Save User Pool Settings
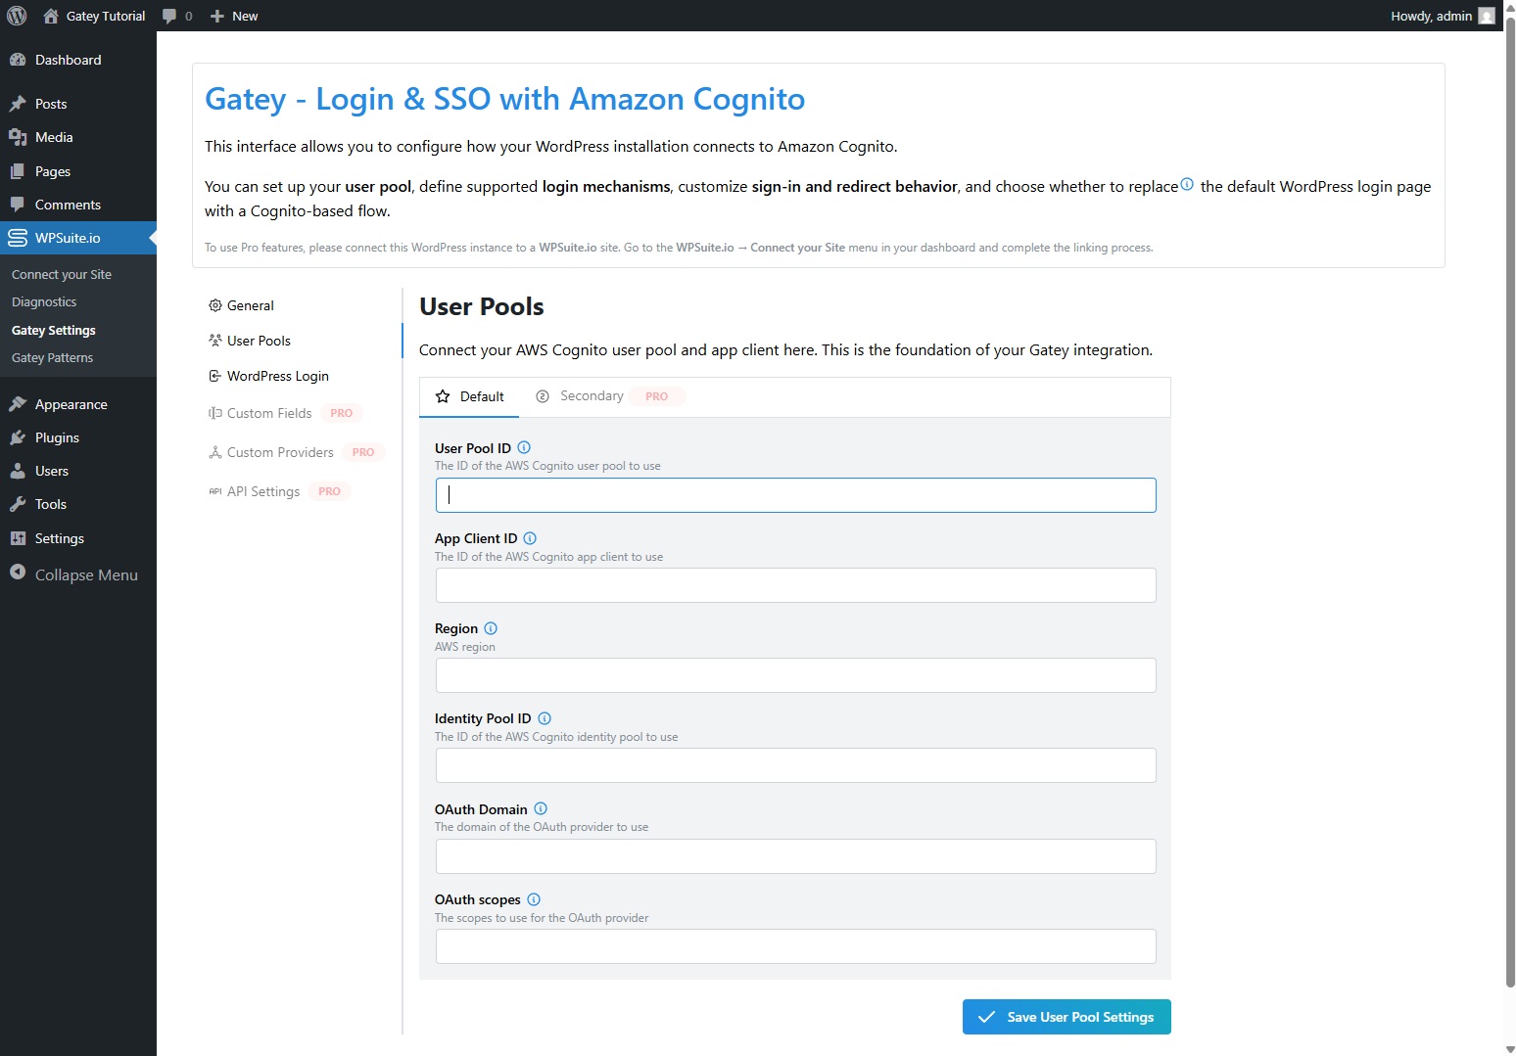 tap(1066, 1017)
